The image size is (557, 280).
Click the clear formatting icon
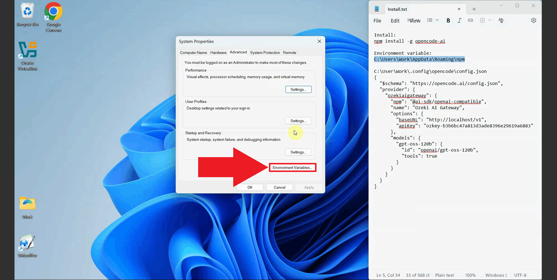click(501, 20)
